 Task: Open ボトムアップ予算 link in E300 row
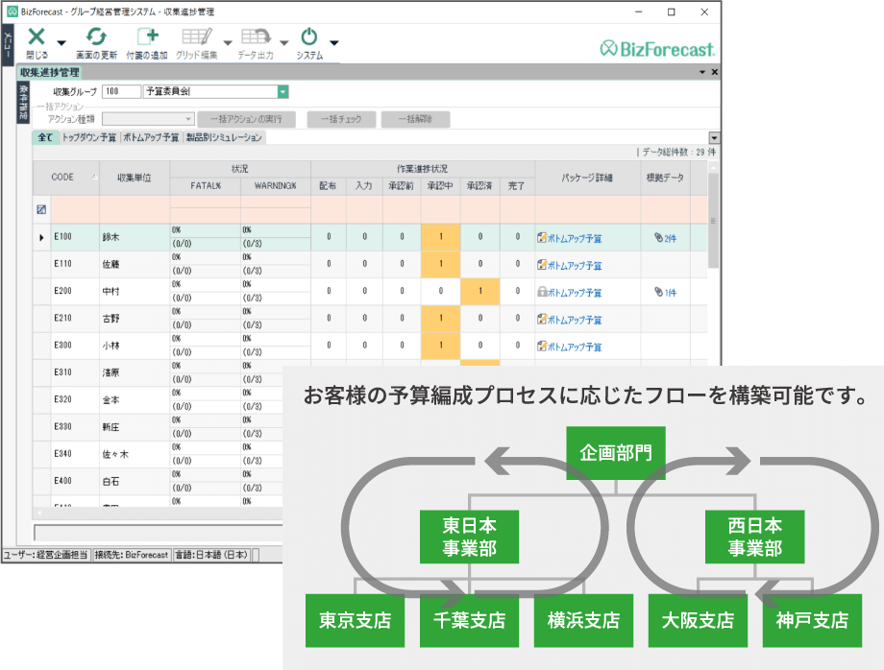click(x=575, y=347)
